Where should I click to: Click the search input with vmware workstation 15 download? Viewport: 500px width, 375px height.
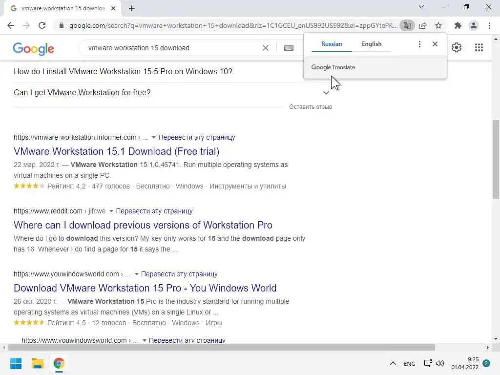coord(172,48)
